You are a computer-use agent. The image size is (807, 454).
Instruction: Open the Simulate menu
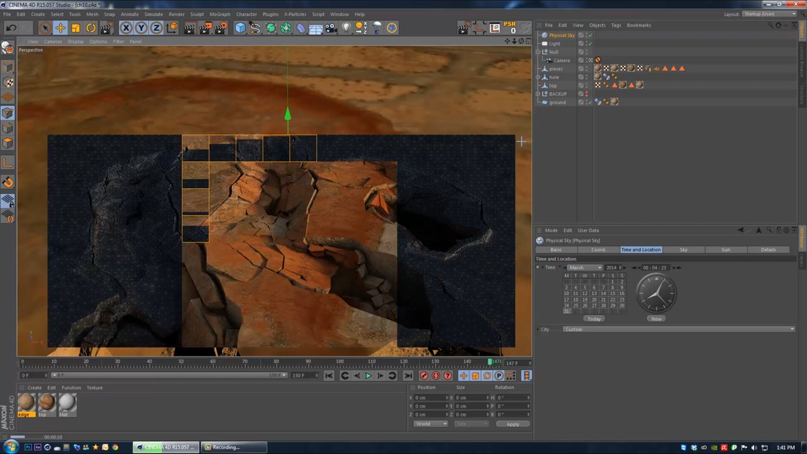153,13
